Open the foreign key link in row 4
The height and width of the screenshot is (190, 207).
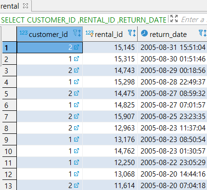[77, 82]
